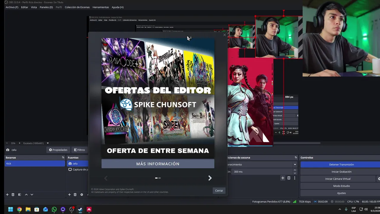
Task: Open Microsoft Store from the taskbar
Action: [x=37, y=209]
